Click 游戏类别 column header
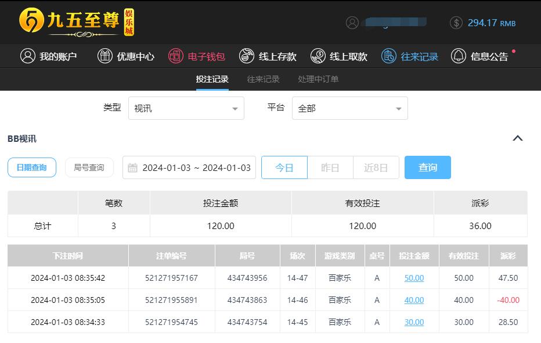Screen dimensions: 541x343 tap(340, 256)
